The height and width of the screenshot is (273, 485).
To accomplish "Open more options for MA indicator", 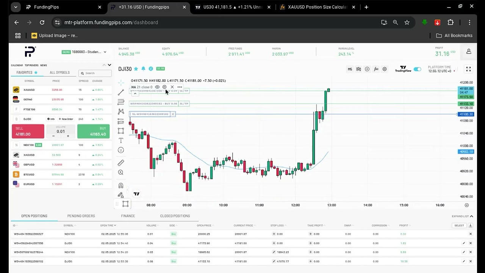I will coord(180,87).
